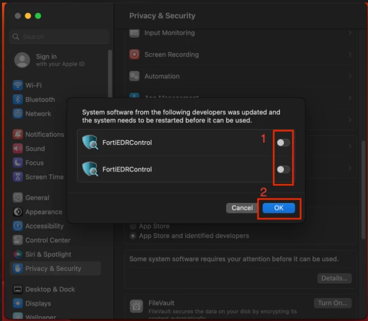This screenshot has width=368, height=321.
Task: Click green zoom window button
Action: 38,16
